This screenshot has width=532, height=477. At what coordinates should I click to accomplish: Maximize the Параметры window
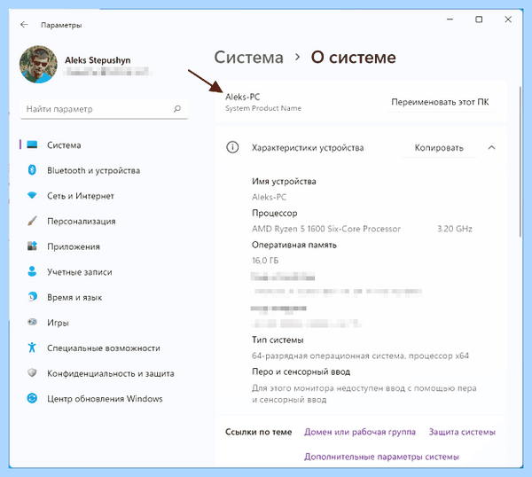(479, 20)
